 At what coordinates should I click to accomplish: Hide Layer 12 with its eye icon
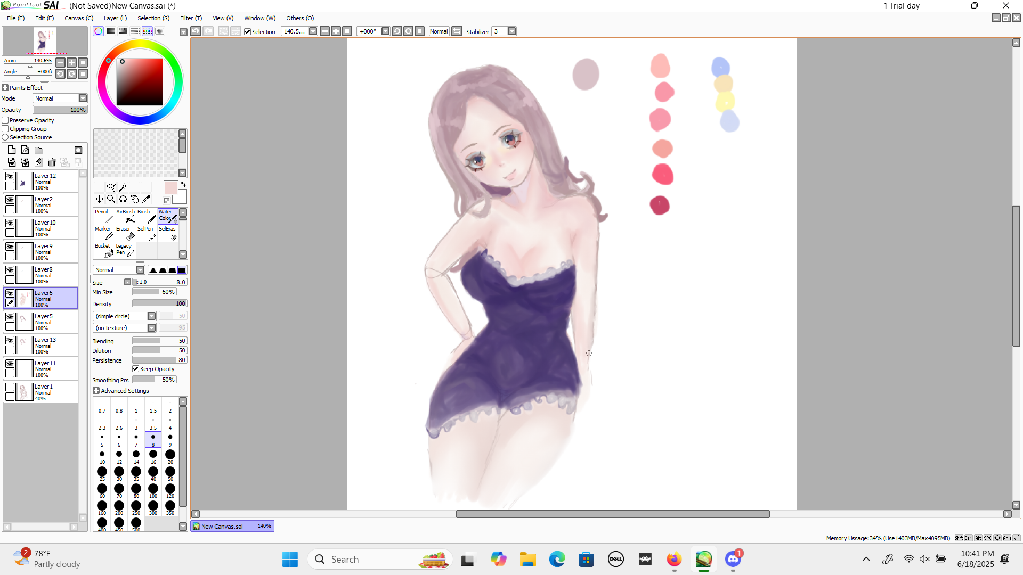point(10,176)
